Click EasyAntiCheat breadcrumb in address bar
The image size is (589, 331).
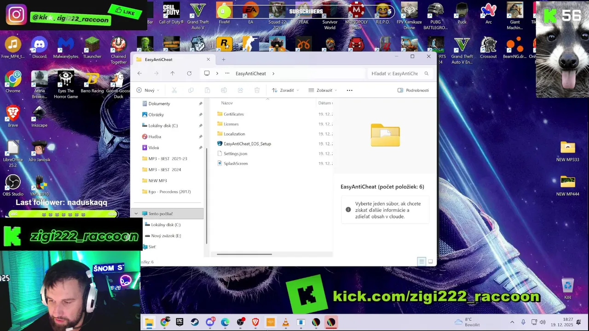(x=251, y=74)
